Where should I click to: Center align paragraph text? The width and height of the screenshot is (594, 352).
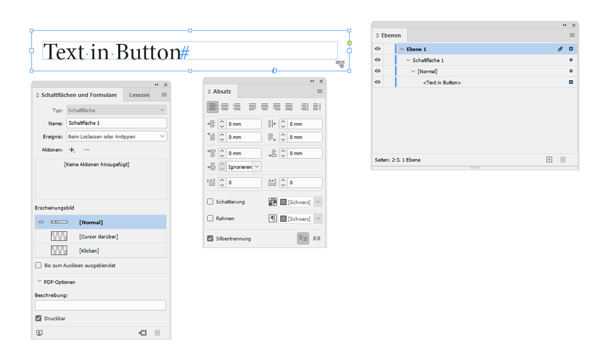point(225,107)
